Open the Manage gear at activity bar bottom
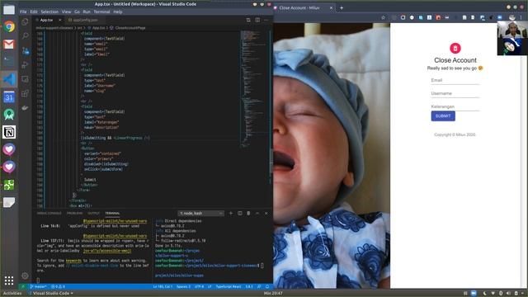 pos(25,276)
